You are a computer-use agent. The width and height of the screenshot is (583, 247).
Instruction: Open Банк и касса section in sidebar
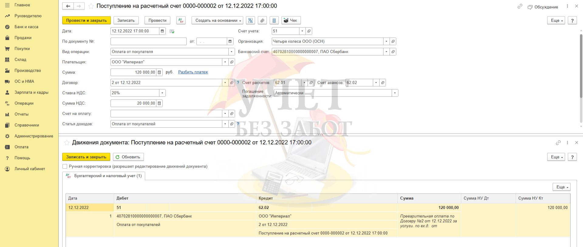(26, 27)
